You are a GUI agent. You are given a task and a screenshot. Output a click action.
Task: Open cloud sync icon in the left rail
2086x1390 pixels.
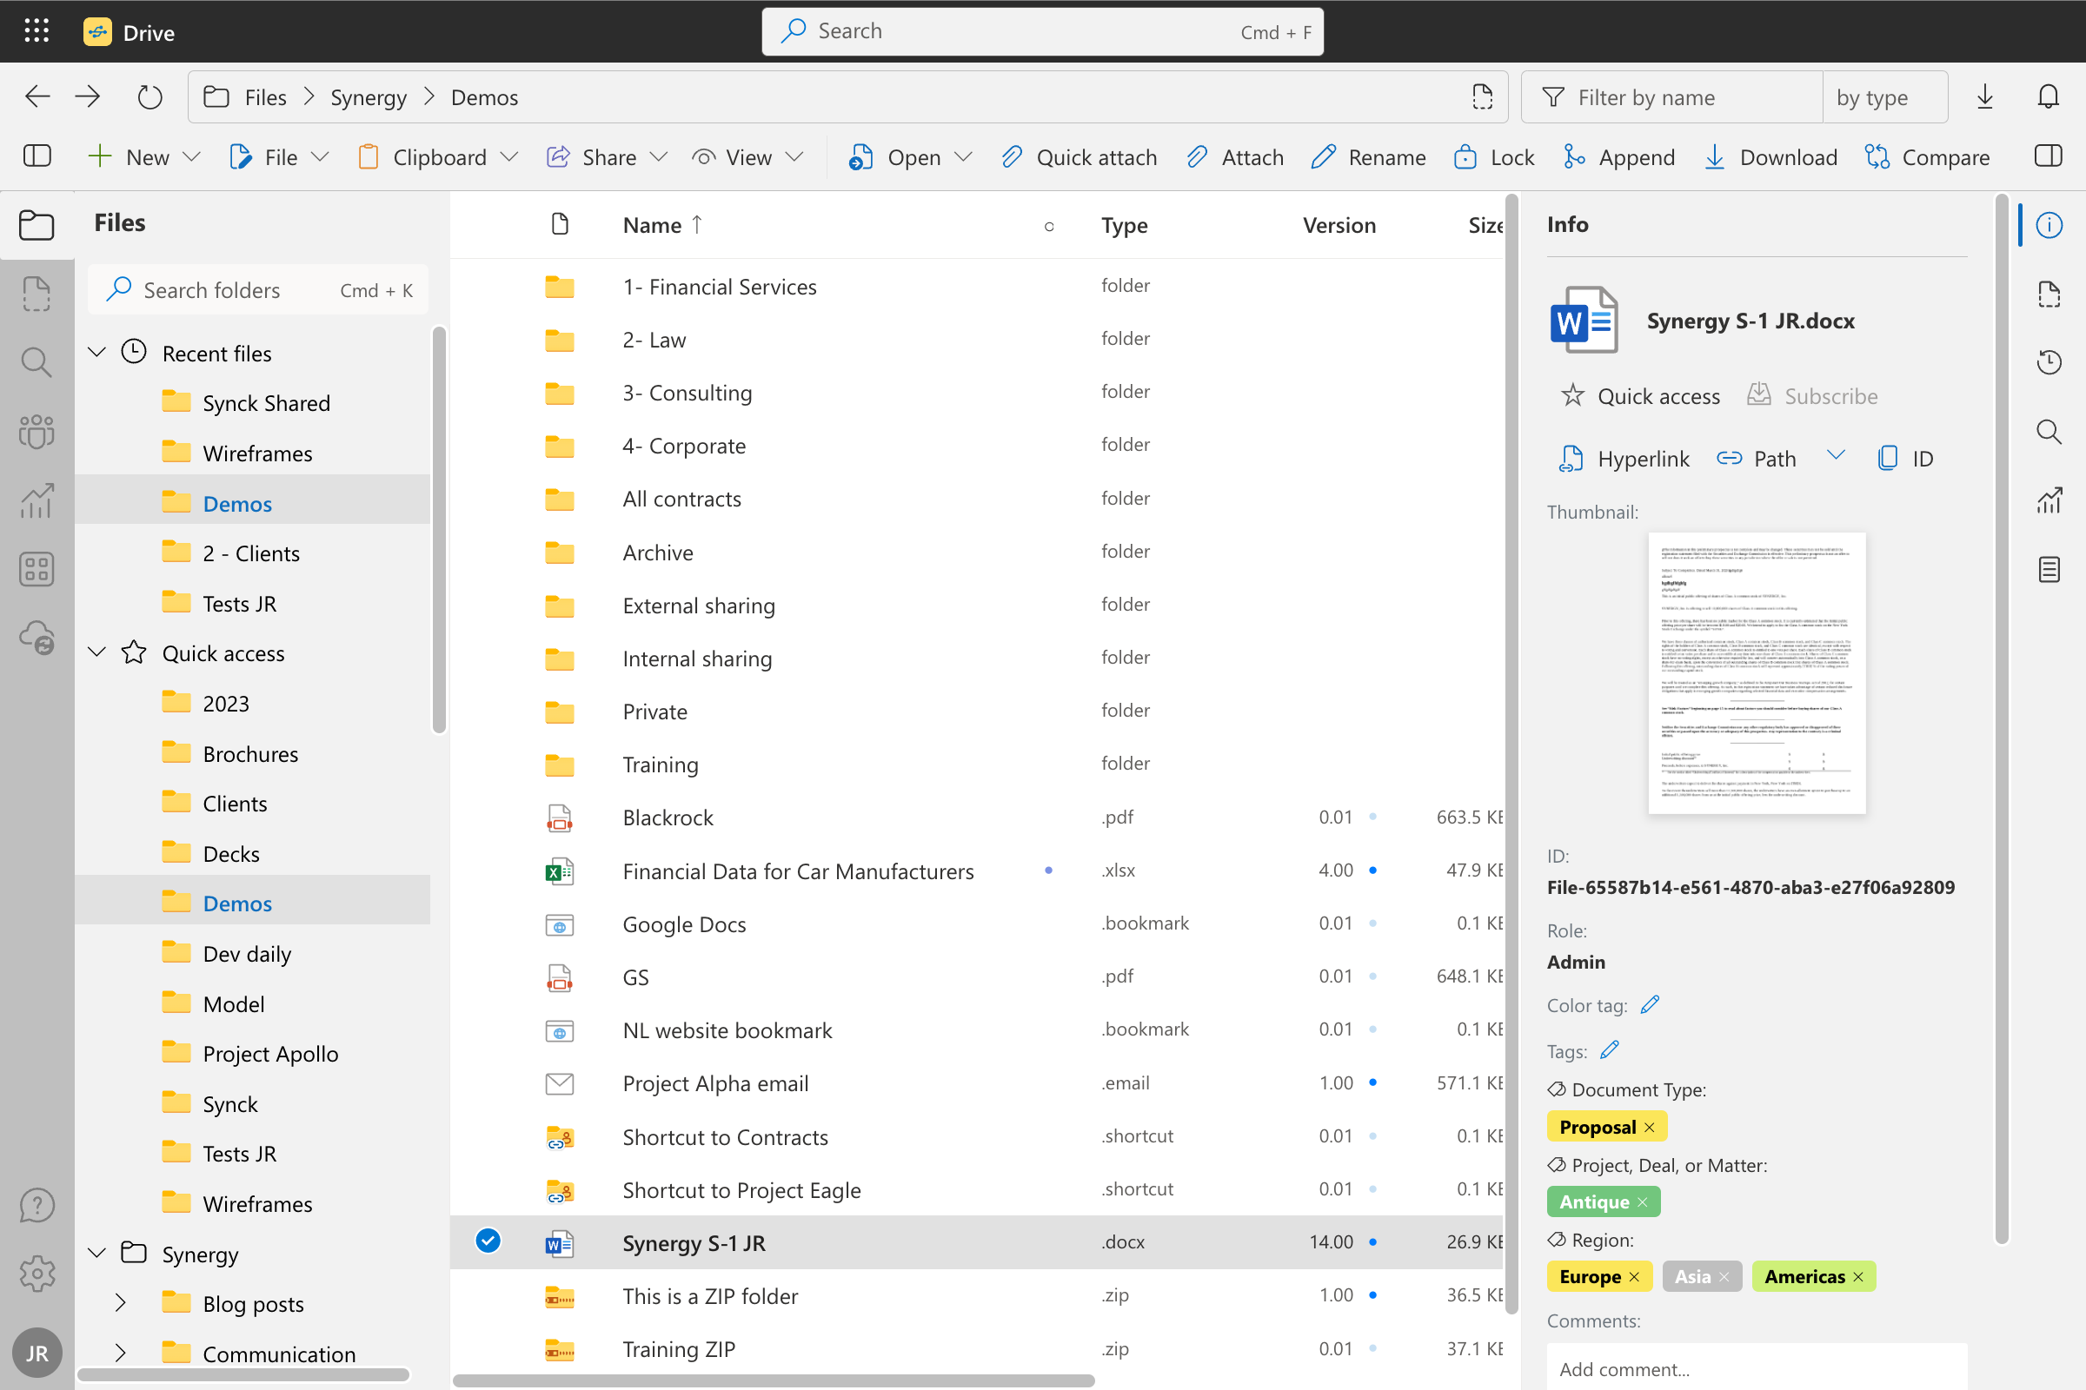37,638
